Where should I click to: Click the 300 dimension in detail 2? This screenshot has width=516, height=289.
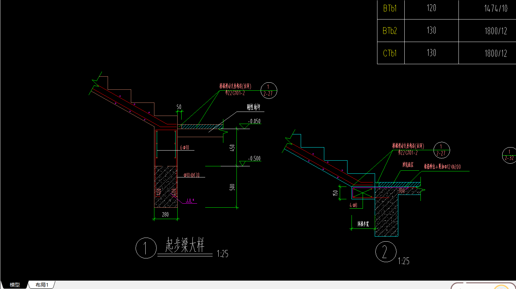[x=402, y=191]
